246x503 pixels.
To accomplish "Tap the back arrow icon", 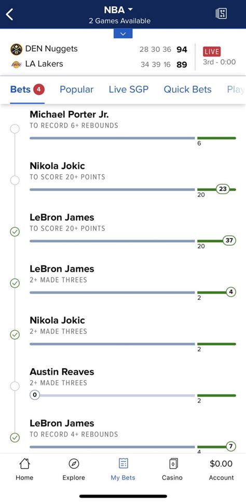I will tap(10, 15).
